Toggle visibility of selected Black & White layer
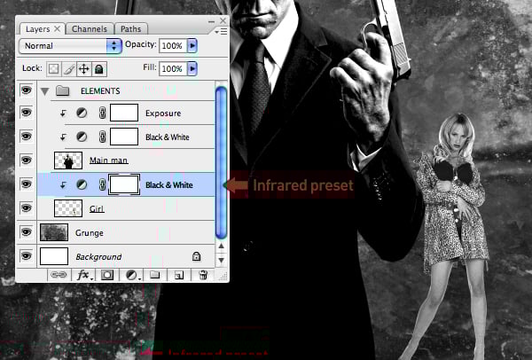This screenshot has height=360, width=532. point(26,184)
